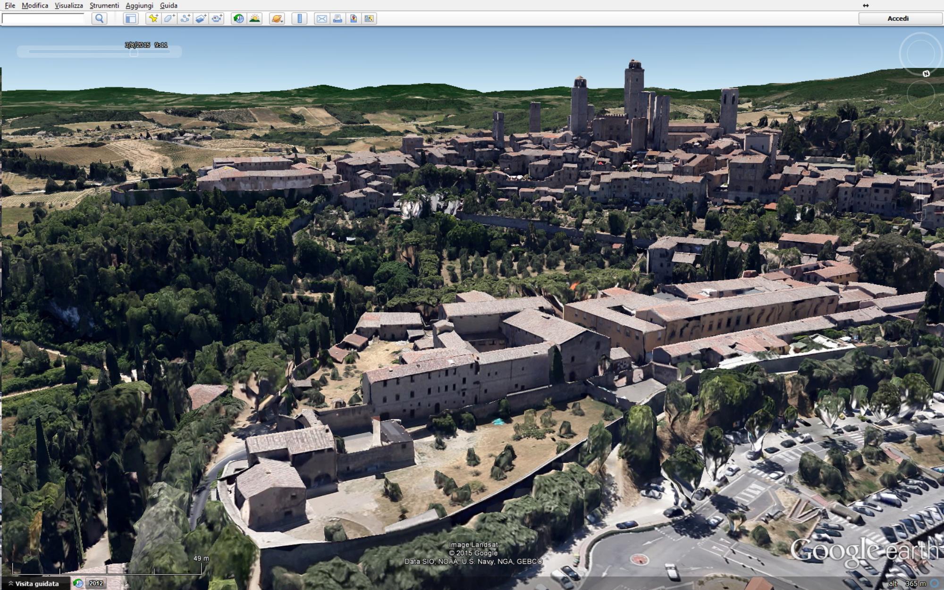Print the current view

(337, 18)
